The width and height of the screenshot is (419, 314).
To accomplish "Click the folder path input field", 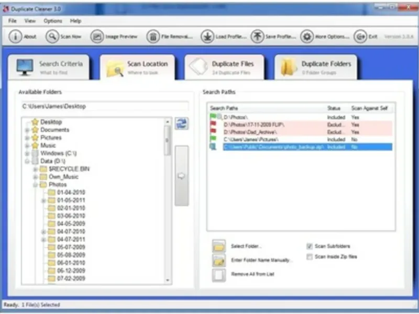I will [105, 106].
